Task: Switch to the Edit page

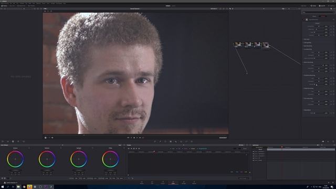Action: tap(152, 183)
